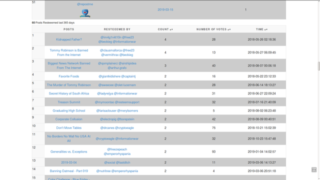Viewport: 320px width, 180px height.
Task: Select the 60 Posts Resteeemed summary text
Action: coord(53,22)
